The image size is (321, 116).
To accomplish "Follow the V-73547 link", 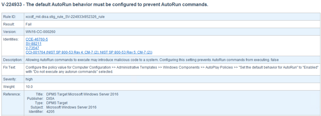I will [x=32, y=48].
